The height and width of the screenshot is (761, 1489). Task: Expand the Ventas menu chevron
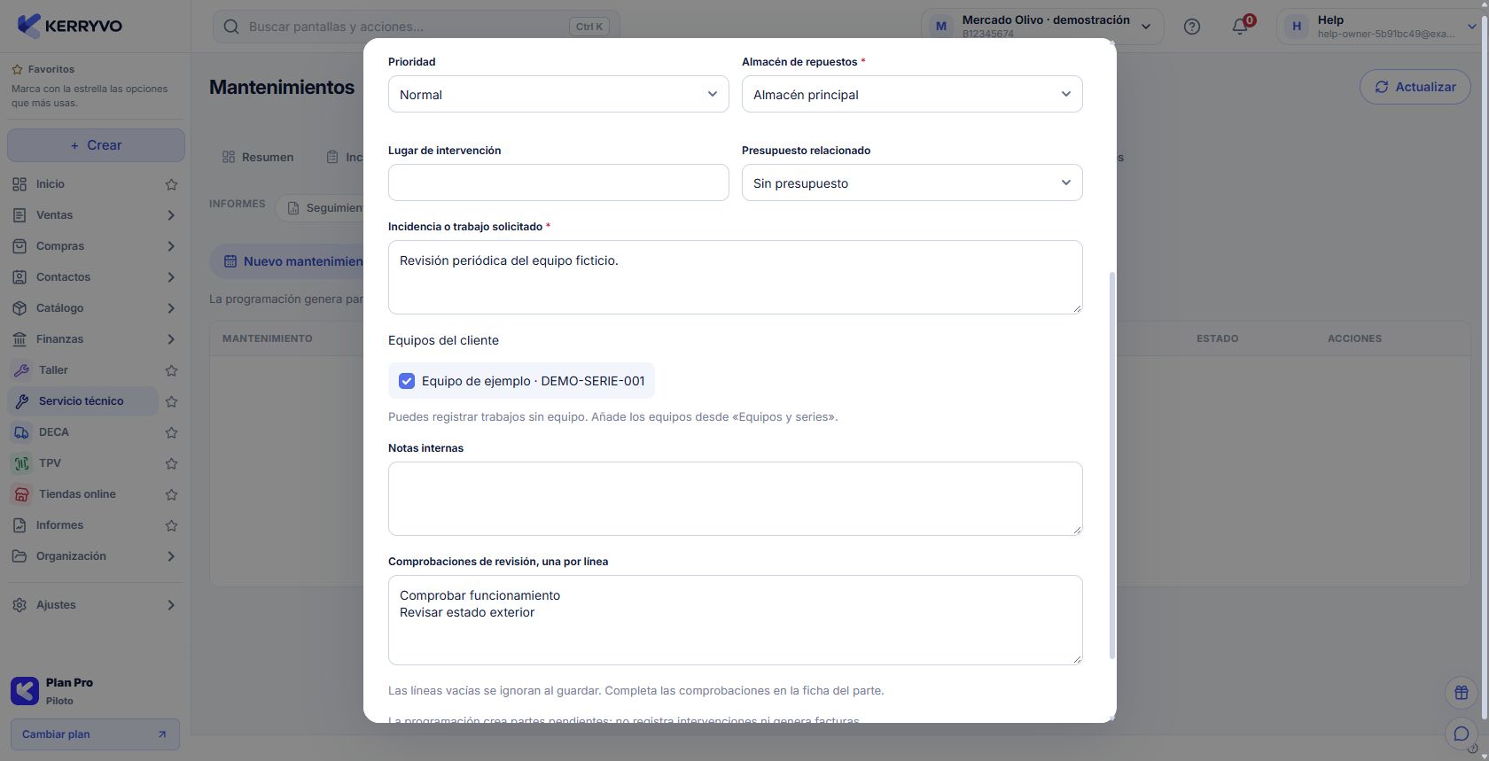[x=171, y=215]
